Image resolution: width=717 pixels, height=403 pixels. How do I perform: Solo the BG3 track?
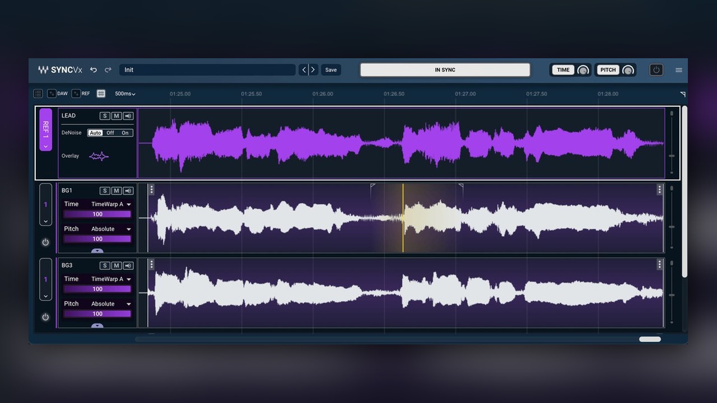(x=105, y=265)
